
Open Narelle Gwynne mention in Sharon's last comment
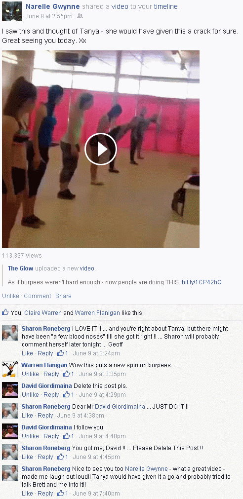point(146,469)
